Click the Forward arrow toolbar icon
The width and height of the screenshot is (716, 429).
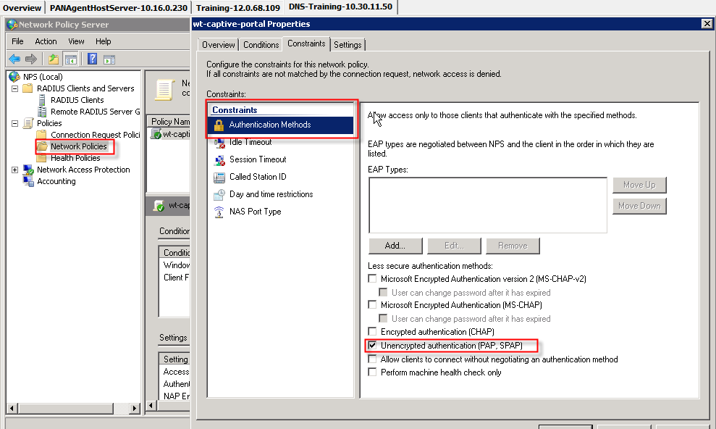pyautogui.click(x=31, y=59)
